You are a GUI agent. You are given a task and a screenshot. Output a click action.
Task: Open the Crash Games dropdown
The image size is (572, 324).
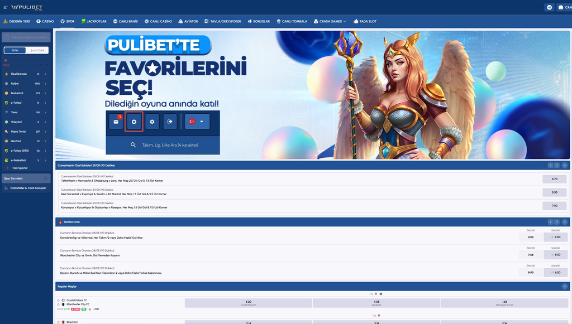click(330, 22)
